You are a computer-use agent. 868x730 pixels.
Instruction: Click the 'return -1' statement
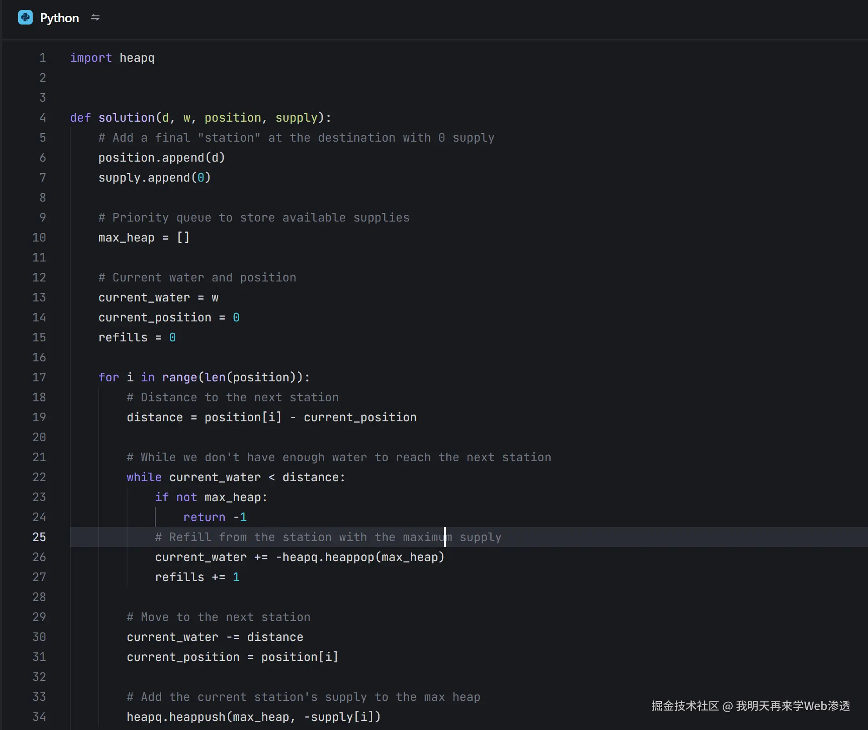215,517
